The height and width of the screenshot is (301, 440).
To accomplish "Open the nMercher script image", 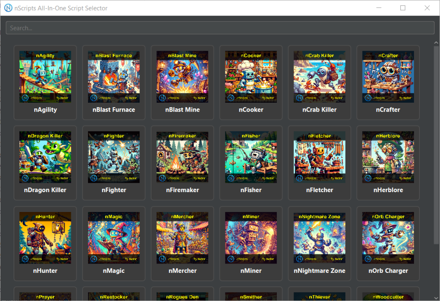I will coord(183,238).
